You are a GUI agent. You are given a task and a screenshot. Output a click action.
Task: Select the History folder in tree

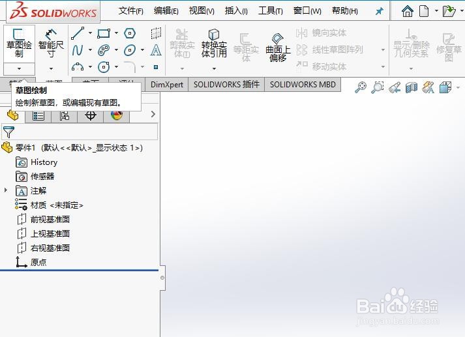click(x=37, y=162)
